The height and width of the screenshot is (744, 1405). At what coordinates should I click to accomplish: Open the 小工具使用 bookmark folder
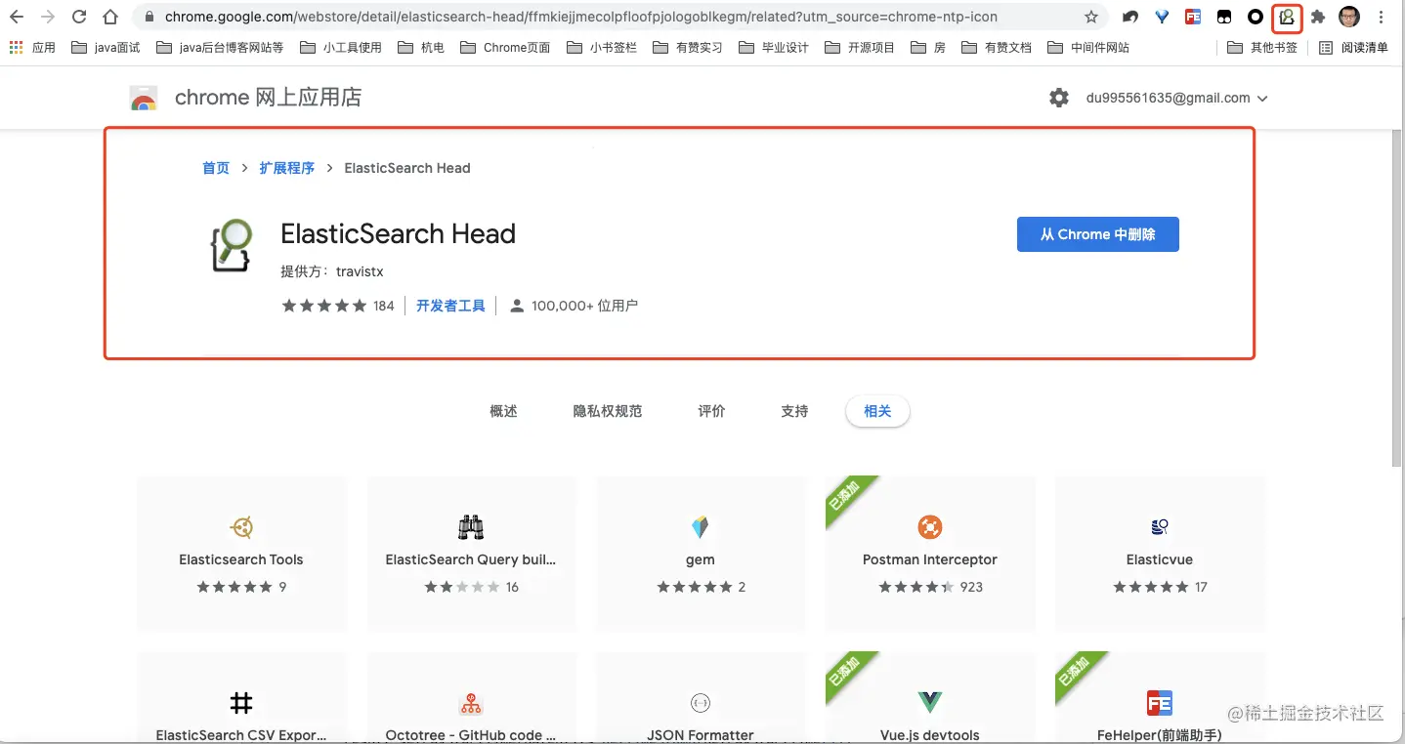click(x=341, y=47)
